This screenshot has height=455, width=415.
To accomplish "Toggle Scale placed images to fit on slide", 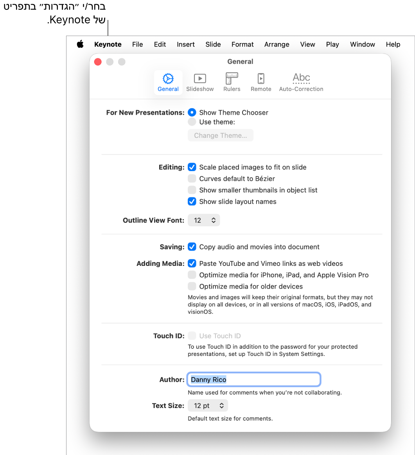I will point(192,167).
